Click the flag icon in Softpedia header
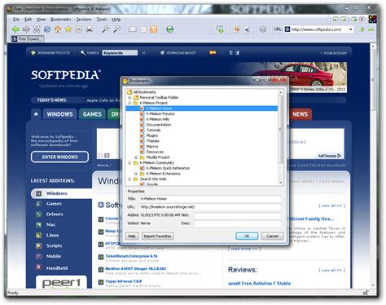The height and width of the screenshot is (305, 386). (213, 52)
